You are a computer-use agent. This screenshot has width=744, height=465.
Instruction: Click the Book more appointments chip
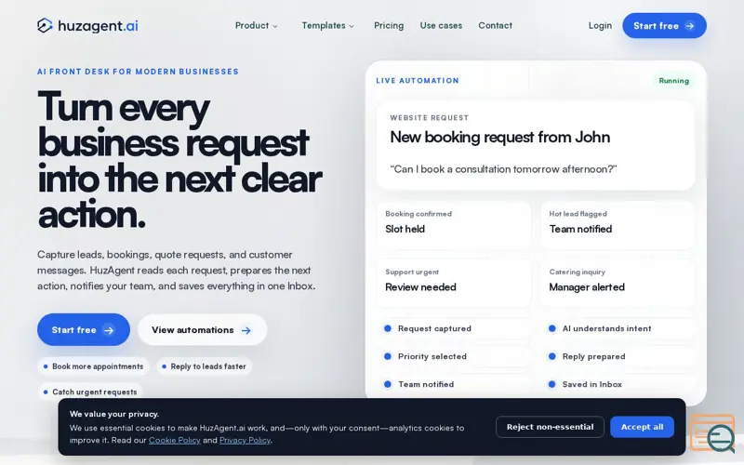[x=94, y=366]
